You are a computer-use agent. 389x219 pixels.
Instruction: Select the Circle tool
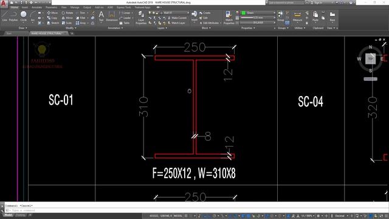coord(23,16)
